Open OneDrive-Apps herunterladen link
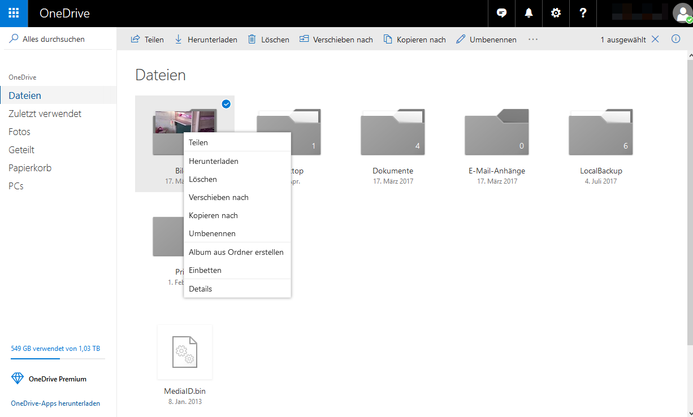 pyautogui.click(x=55, y=403)
